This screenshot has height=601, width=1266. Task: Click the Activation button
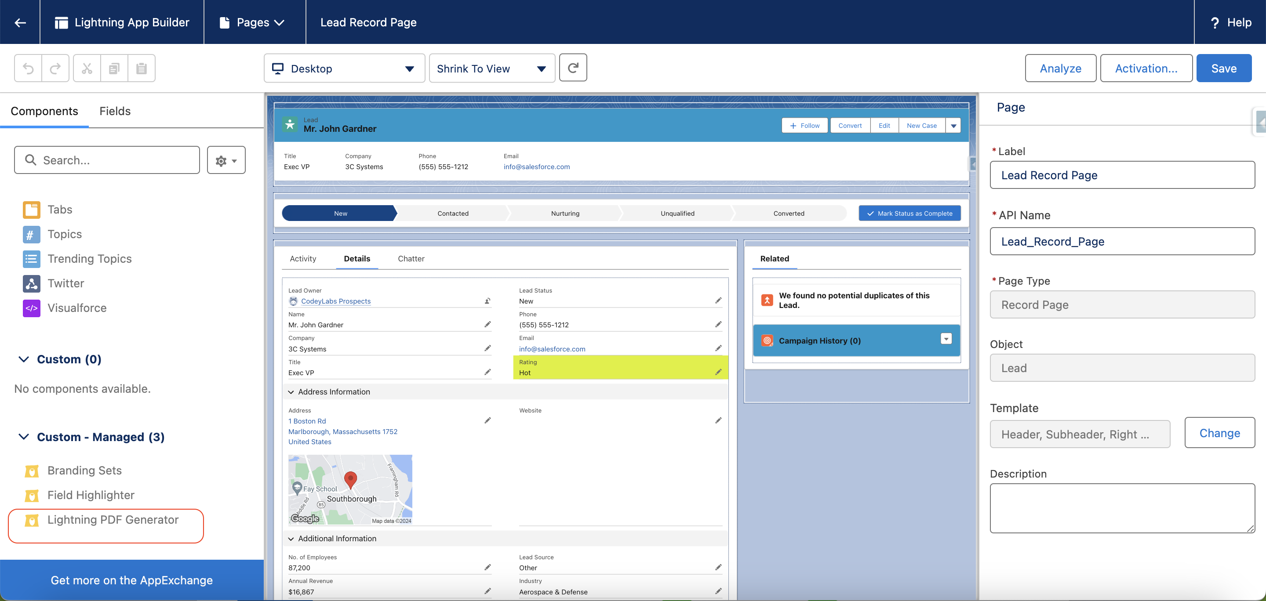coord(1146,68)
